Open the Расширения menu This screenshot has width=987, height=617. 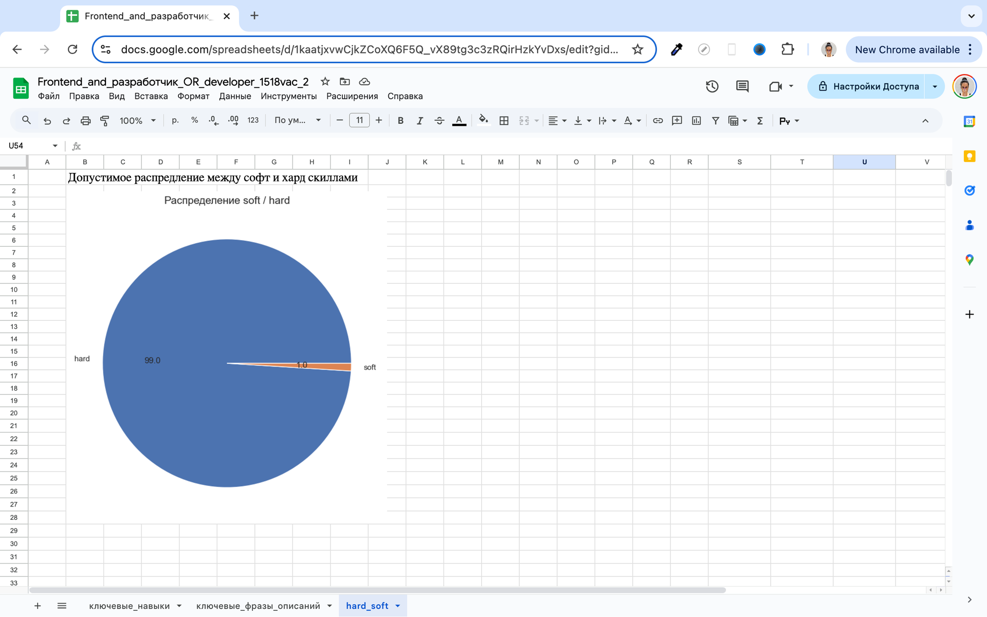point(352,96)
